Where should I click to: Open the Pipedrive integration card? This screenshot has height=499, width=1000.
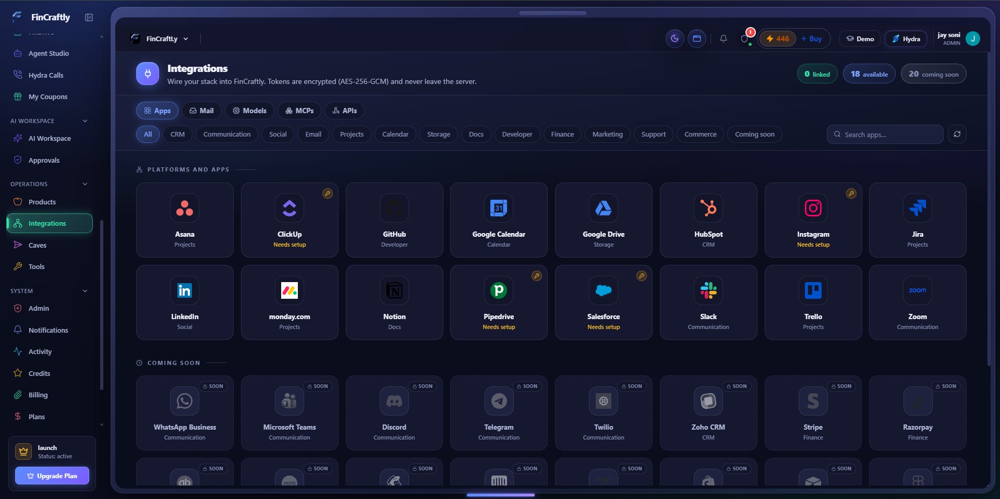[499, 302]
